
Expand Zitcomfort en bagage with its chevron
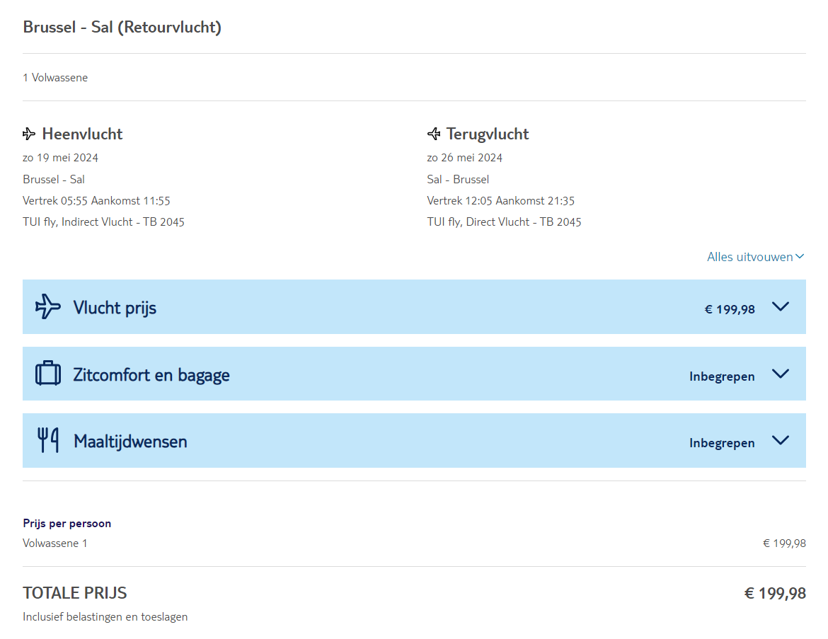coord(780,374)
